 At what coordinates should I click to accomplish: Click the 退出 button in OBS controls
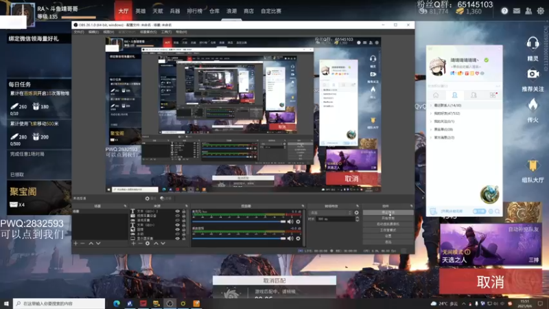[x=388, y=242]
